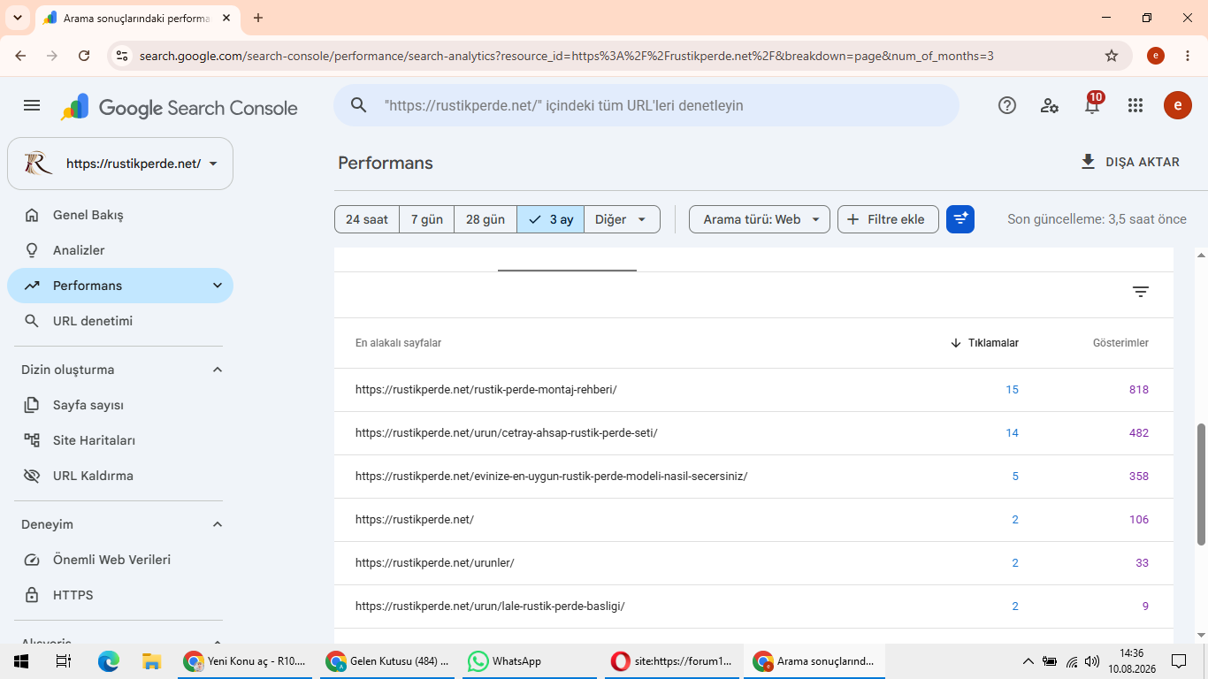Open the tab search dropdown
The width and height of the screenshot is (1208, 679).
tap(18, 18)
